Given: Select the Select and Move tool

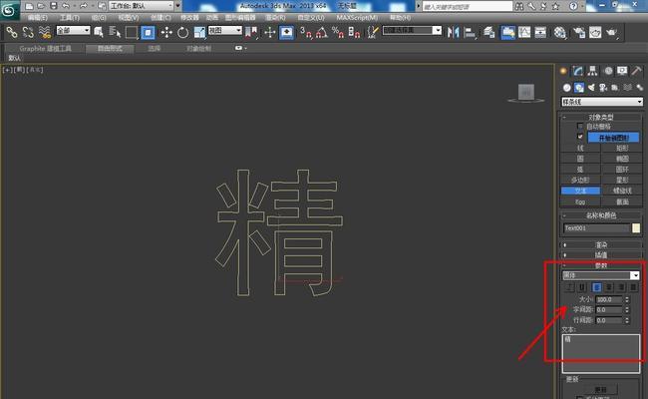Looking at the screenshot, I should [x=166, y=32].
